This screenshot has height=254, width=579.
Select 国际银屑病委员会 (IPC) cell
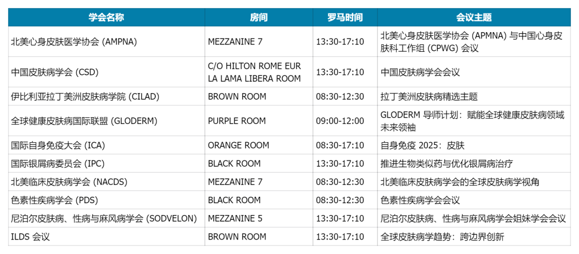click(x=106, y=164)
